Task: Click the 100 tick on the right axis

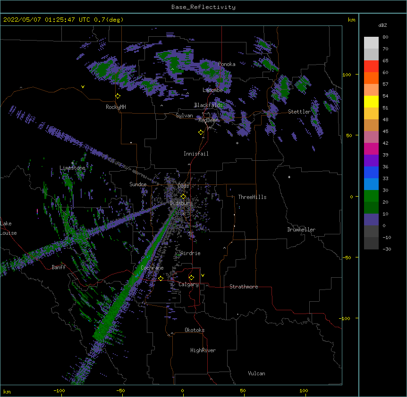Action: click(x=347, y=74)
